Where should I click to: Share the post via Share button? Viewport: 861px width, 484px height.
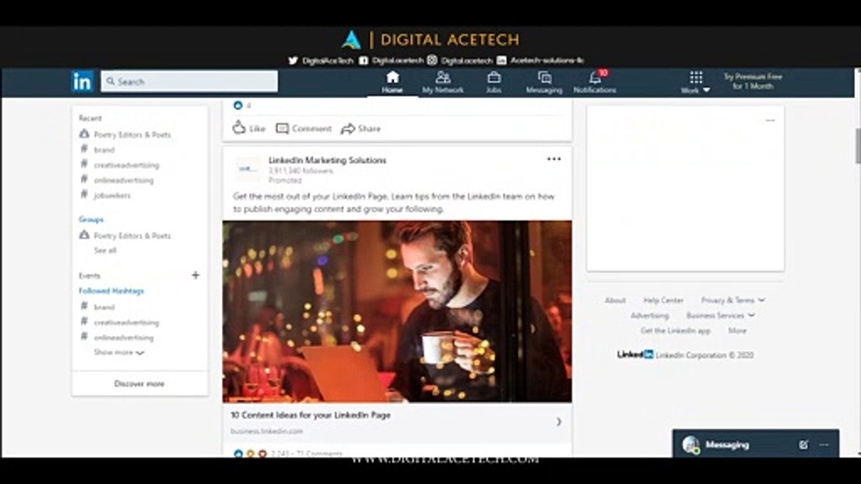[x=361, y=128]
